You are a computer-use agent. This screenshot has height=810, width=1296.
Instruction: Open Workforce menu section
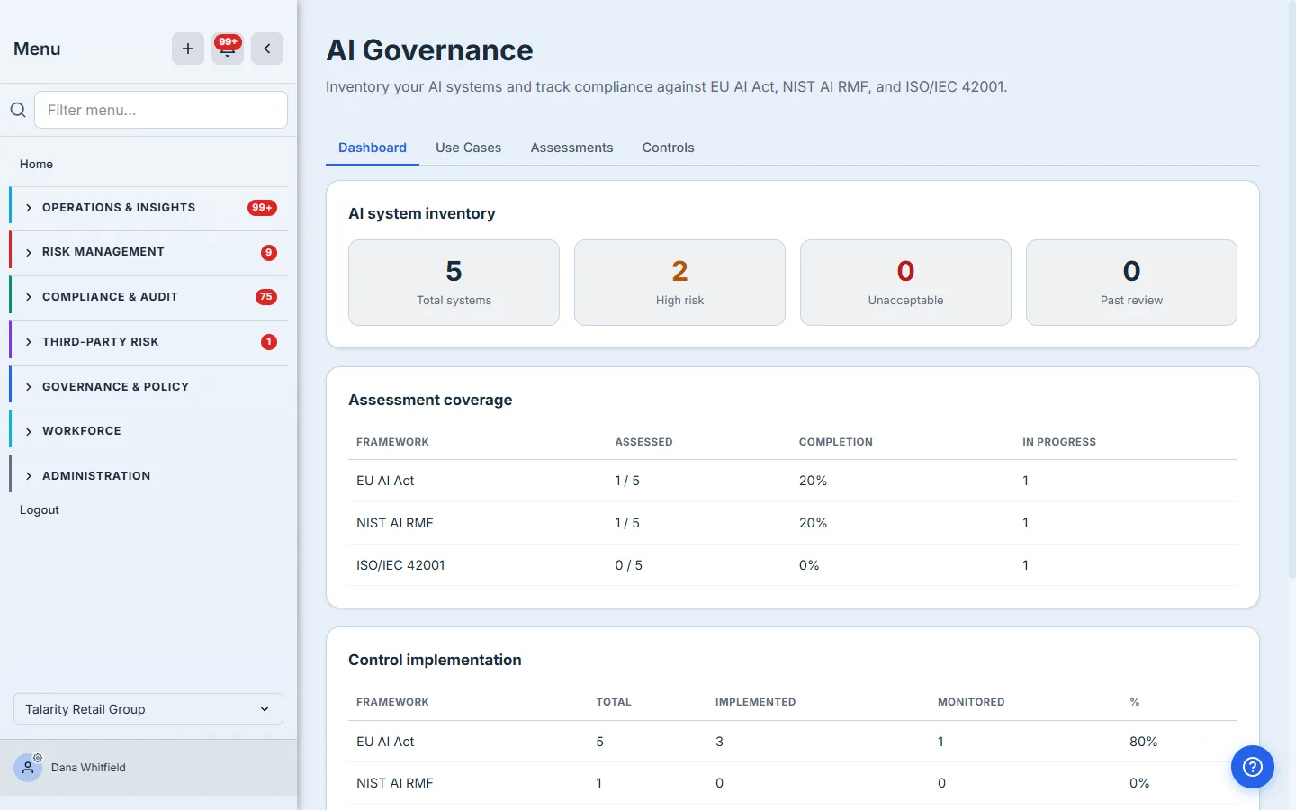coord(148,431)
